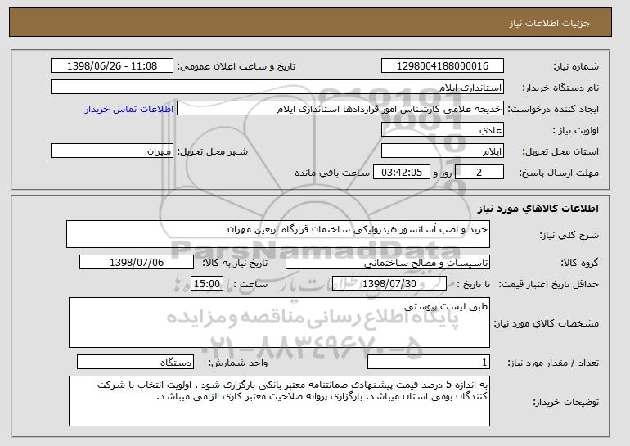Image resolution: width=630 pixels, height=446 pixels.
Task: Click the general description field about آسانسور هیدرولیکی
Action: click(278, 234)
